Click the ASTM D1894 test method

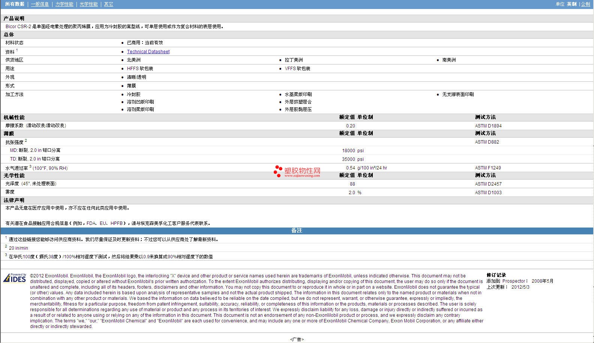(x=488, y=126)
